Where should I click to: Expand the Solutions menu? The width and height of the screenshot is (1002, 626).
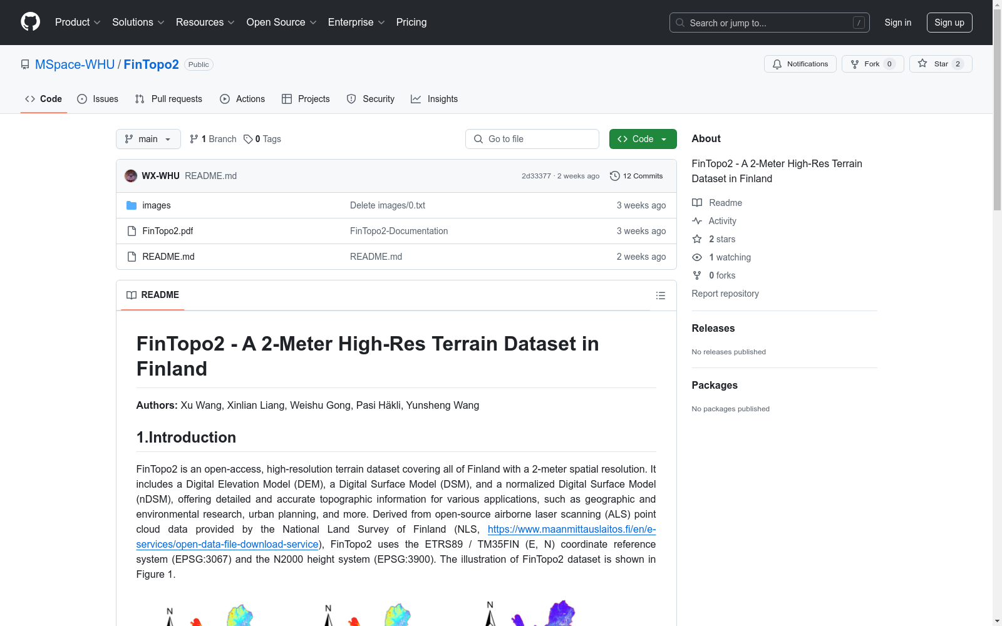pyautogui.click(x=138, y=23)
